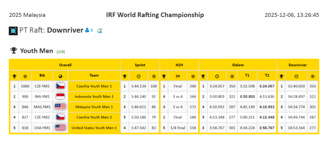
Task: Click the Czech flag of CZE-YM1
Action: click(60, 86)
